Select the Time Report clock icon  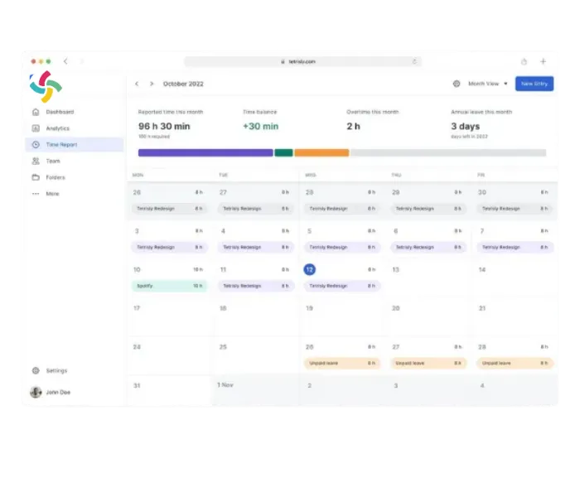tap(36, 145)
